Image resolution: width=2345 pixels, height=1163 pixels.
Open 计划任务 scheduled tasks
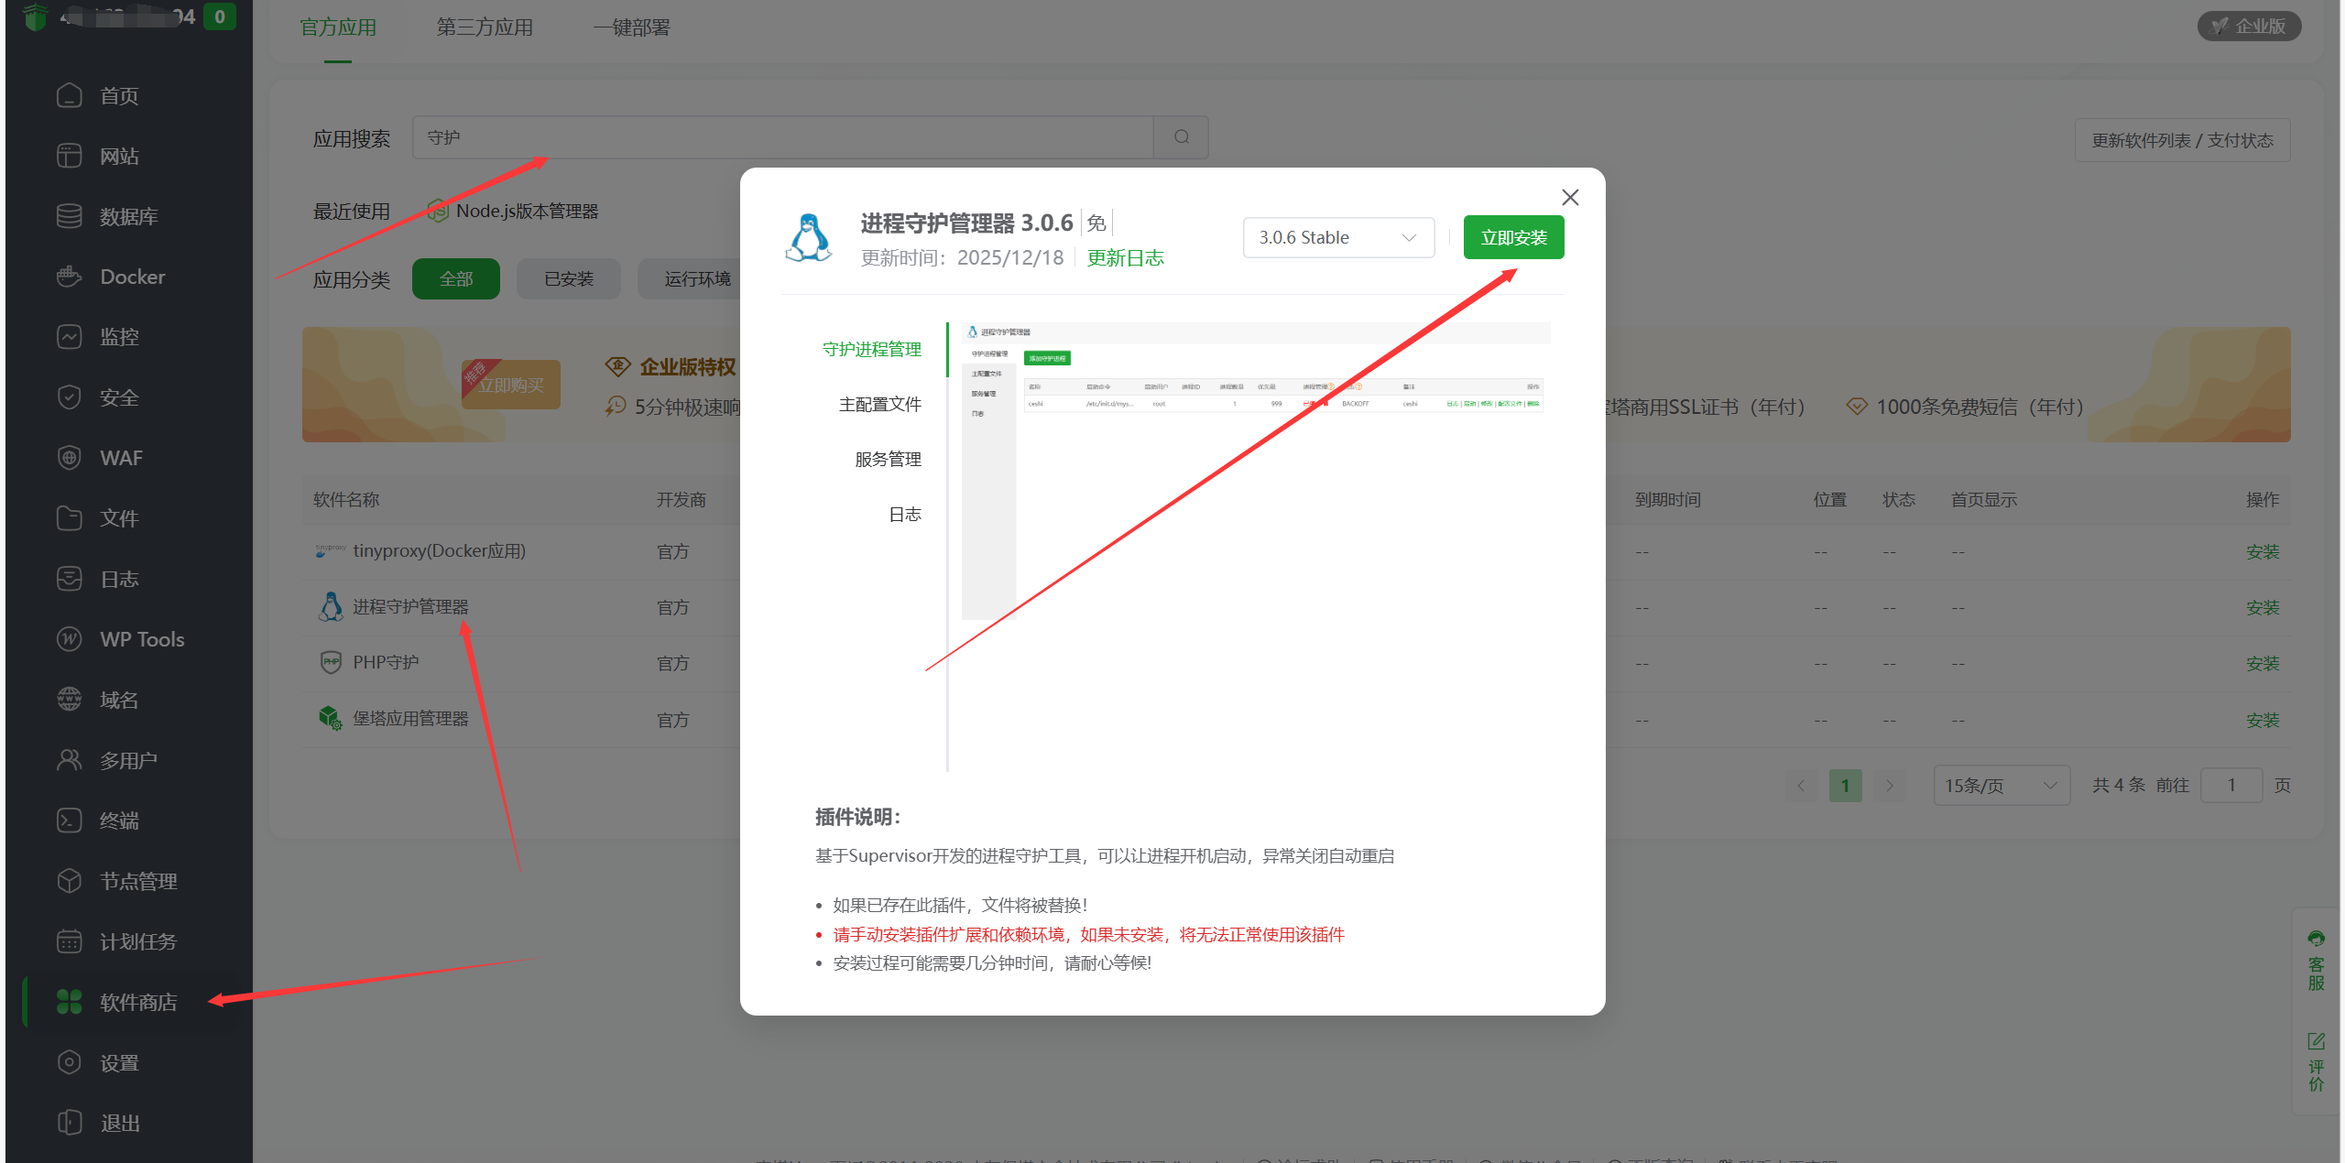pos(139,940)
